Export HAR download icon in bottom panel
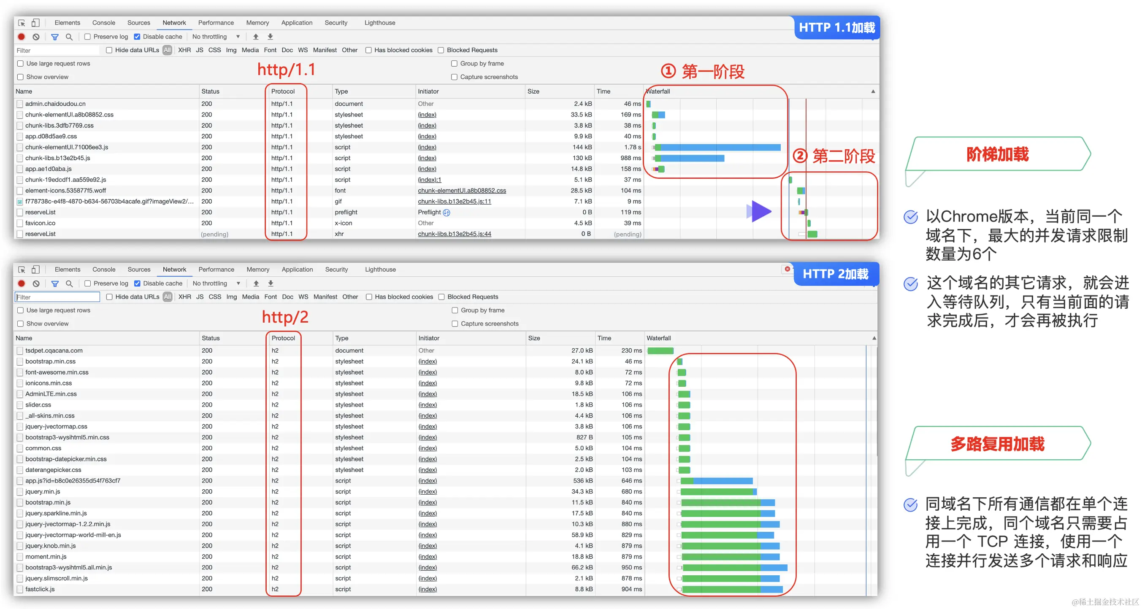Screen dimensions: 1142x609 (271, 283)
